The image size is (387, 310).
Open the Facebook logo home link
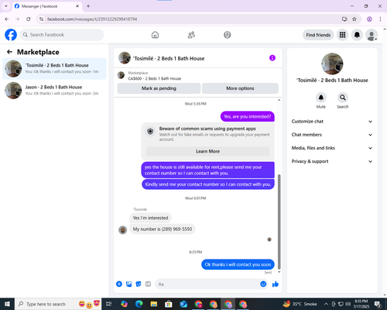[x=11, y=35]
